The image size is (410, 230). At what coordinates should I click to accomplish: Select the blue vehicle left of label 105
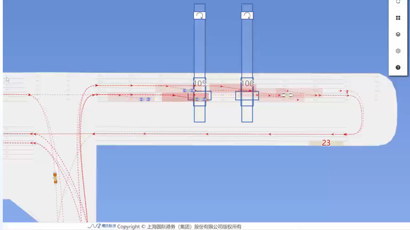click(188, 91)
